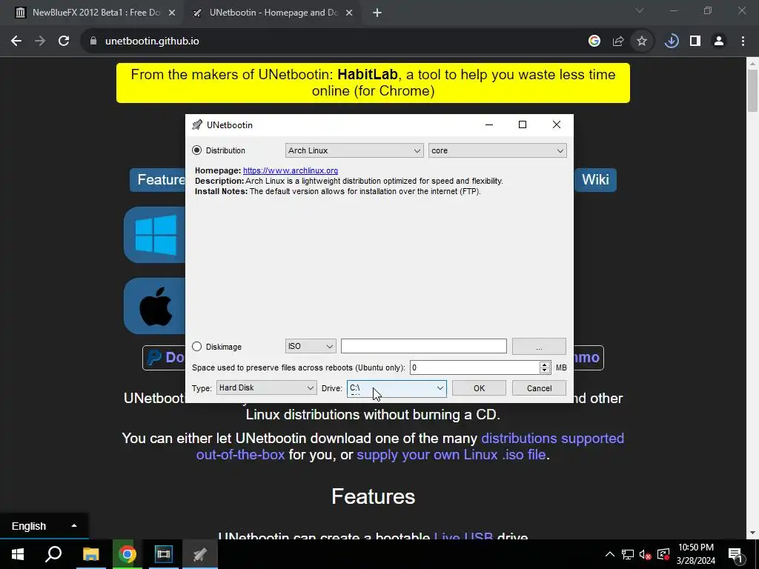The height and width of the screenshot is (569, 759).
Task: Select the Diskimage radio button
Action: click(x=196, y=347)
